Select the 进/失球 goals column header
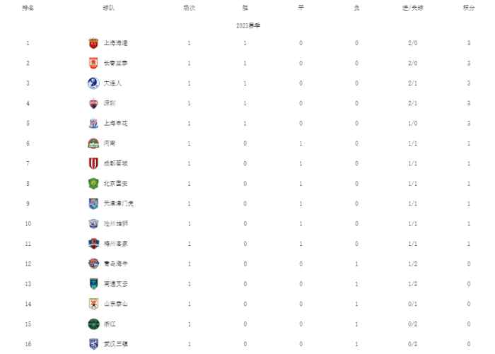 [414, 8]
